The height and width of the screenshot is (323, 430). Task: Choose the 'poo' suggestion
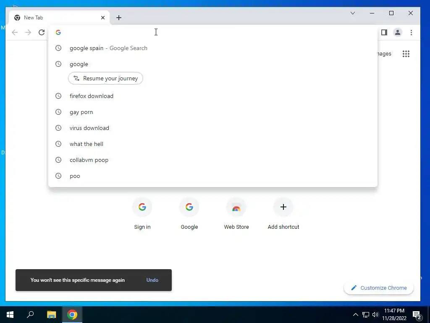tap(213, 176)
